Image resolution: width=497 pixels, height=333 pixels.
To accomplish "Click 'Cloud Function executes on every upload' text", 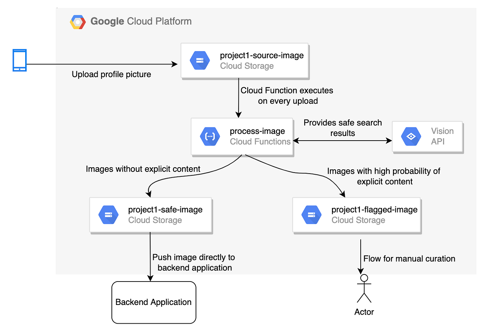I will (287, 95).
